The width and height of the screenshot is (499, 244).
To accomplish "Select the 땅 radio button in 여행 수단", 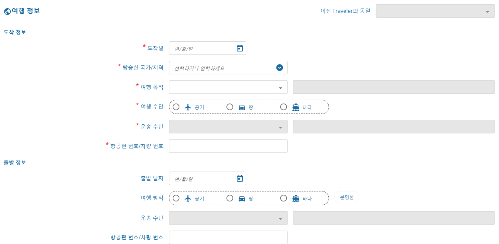I will tap(230, 107).
